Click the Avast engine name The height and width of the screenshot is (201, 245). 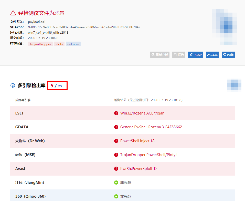coord(20,169)
